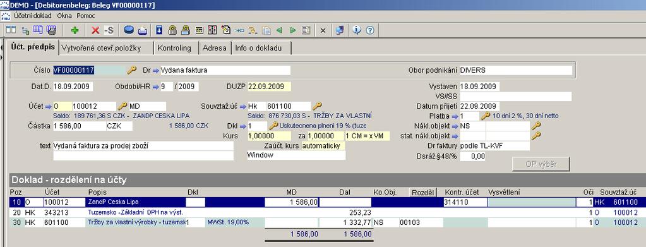Switch to Vytvořené otevř.položky tab
The image size is (646, 247).
pyautogui.click(x=106, y=48)
